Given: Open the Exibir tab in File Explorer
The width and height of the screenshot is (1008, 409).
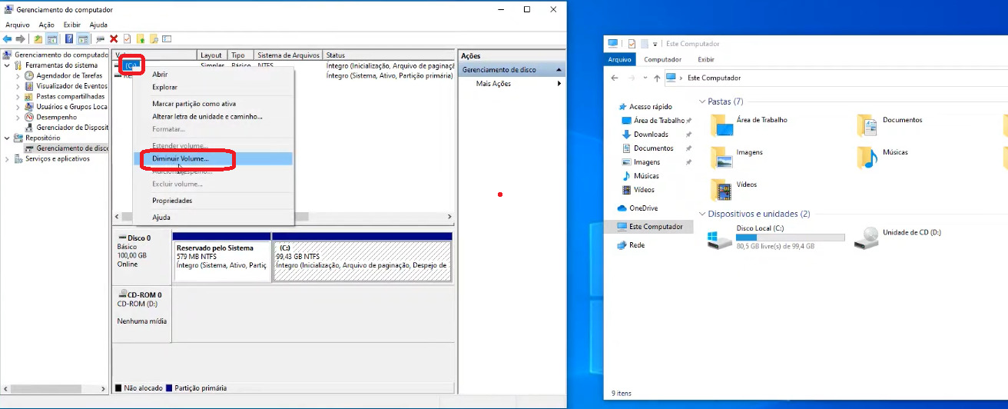Looking at the screenshot, I should 705,59.
